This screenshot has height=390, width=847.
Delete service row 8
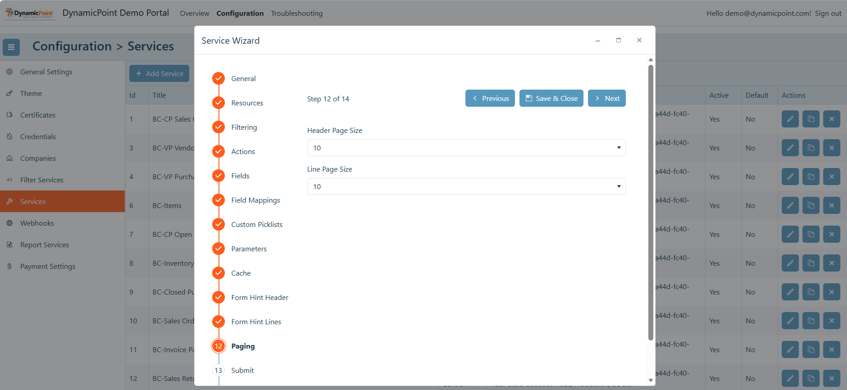tap(832, 263)
